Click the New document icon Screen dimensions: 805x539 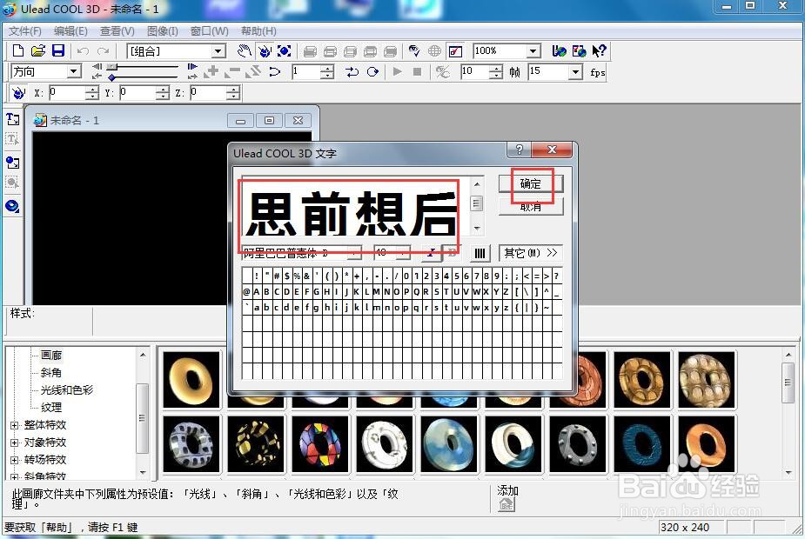tap(18, 50)
